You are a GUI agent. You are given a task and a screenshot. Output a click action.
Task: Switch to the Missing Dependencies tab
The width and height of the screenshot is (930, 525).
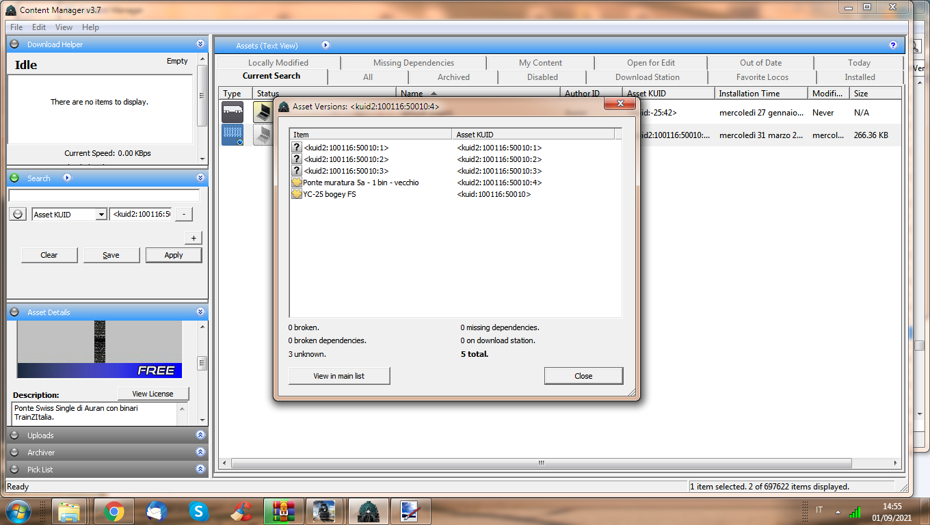pyautogui.click(x=414, y=62)
